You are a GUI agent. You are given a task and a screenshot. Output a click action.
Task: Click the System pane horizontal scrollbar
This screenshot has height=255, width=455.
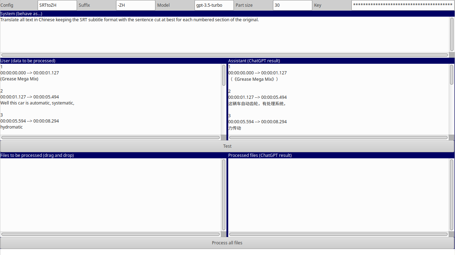[224, 55]
